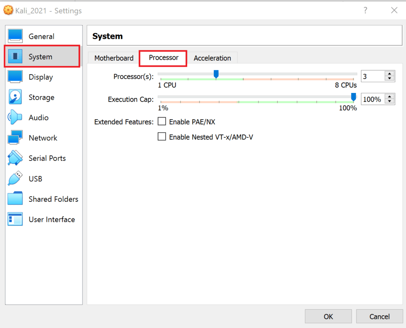
Task: Select Serial Ports settings label
Action: pyautogui.click(x=47, y=158)
